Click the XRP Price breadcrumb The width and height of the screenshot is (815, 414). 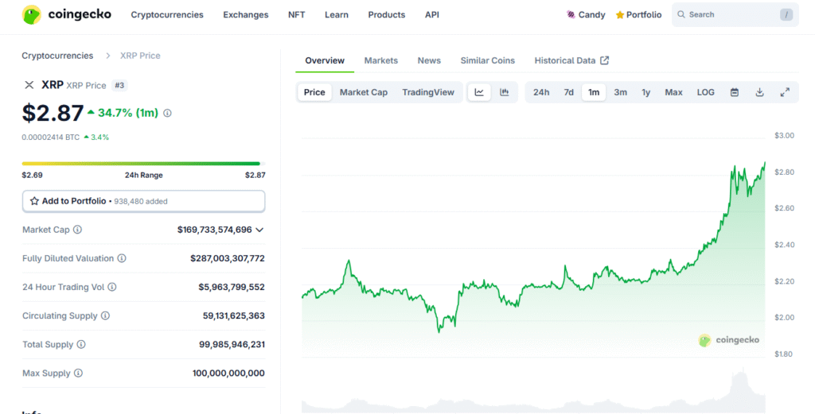click(x=140, y=56)
